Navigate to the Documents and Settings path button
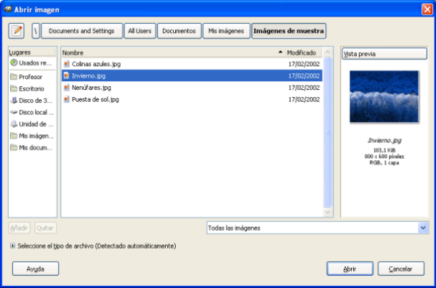 click(81, 30)
